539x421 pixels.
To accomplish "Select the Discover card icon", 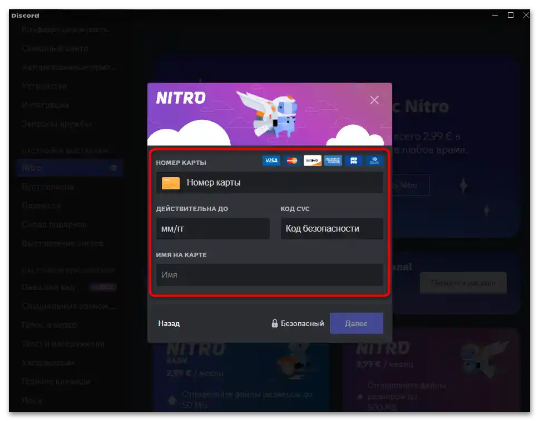I will click(x=312, y=161).
